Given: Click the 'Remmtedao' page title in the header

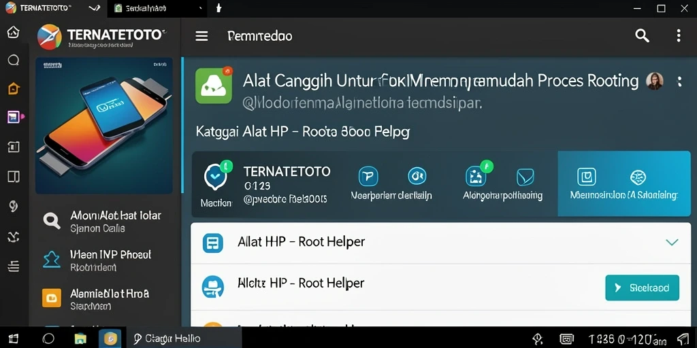Looking at the screenshot, I should (x=259, y=36).
